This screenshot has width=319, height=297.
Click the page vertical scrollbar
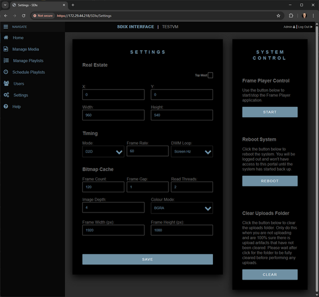317,159
